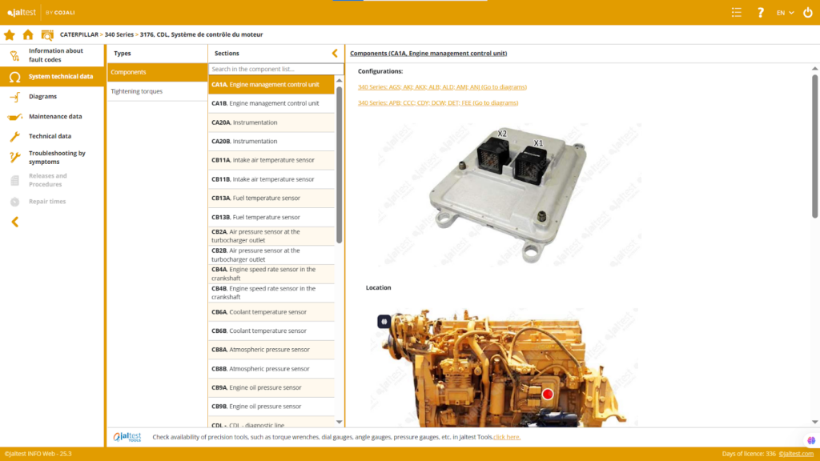Follow the 'click here' jaltest Tools link
The height and width of the screenshot is (461, 820).
pos(507,437)
